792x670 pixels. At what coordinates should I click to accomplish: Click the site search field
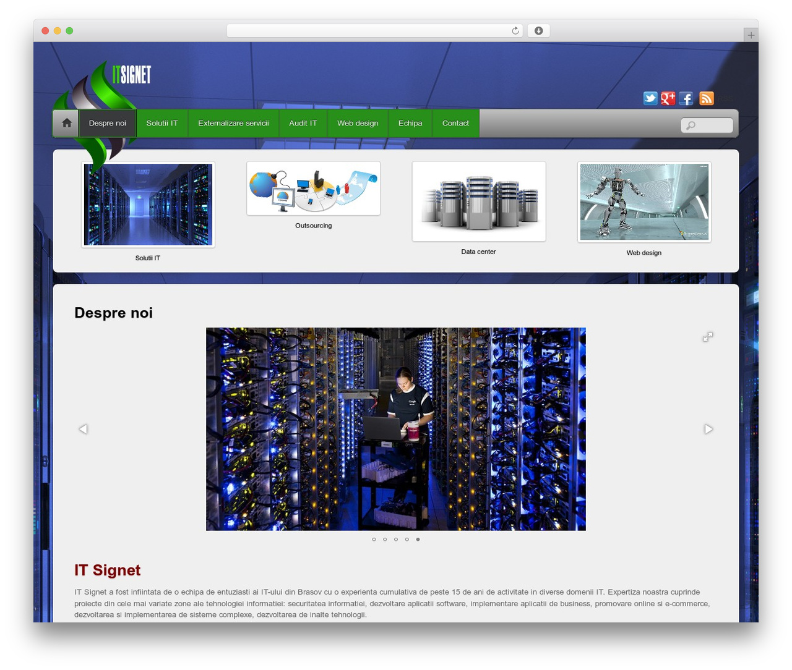707,125
